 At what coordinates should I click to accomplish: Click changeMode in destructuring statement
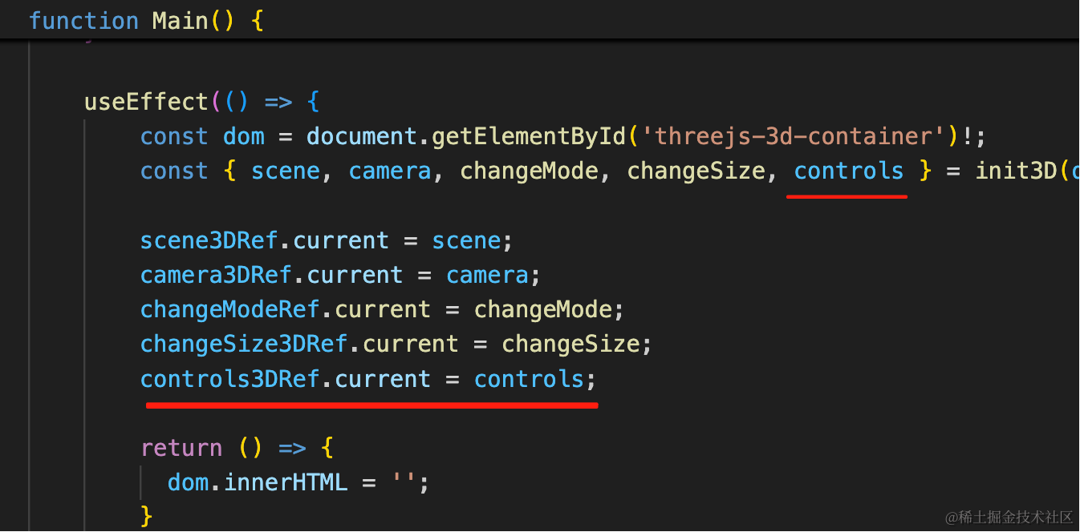529,171
